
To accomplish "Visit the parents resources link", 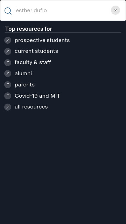I will pyautogui.click(x=24, y=85).
